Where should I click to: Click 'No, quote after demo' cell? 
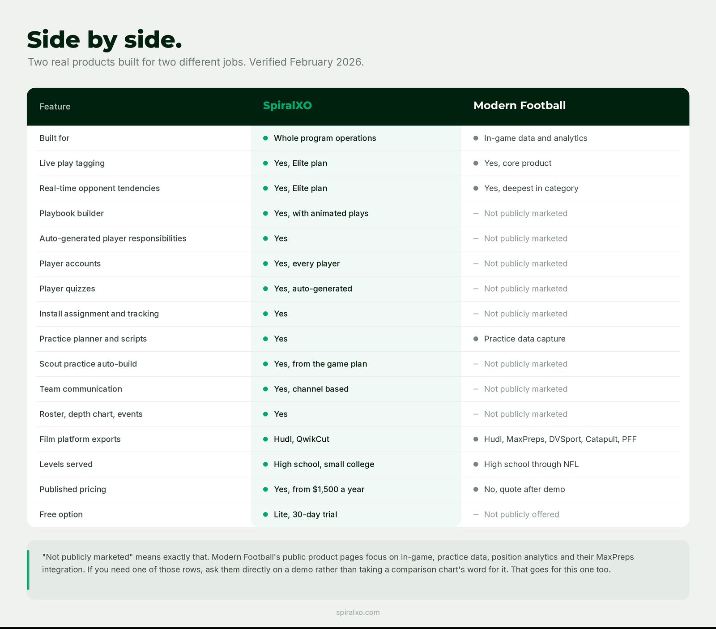coord(524,489)
